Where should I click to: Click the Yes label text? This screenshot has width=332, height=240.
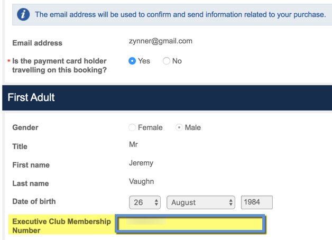pyautogui.click(x=144, y=61)
